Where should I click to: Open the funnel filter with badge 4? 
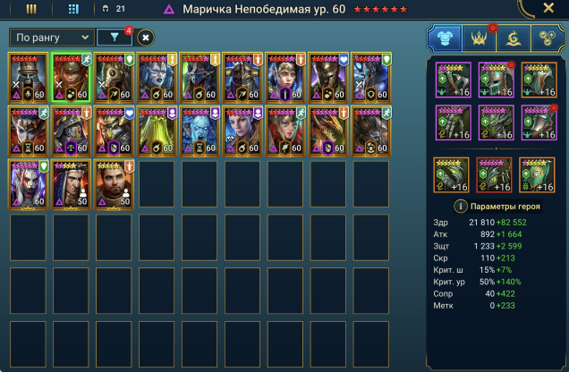click(x=115, y=38)
